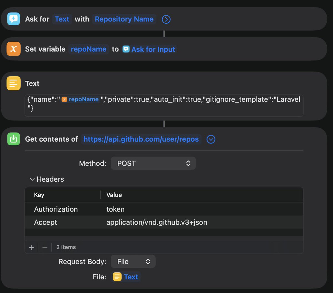Select the Text input type token
This screenshot has width=333, height=293.
pos(62,19)
